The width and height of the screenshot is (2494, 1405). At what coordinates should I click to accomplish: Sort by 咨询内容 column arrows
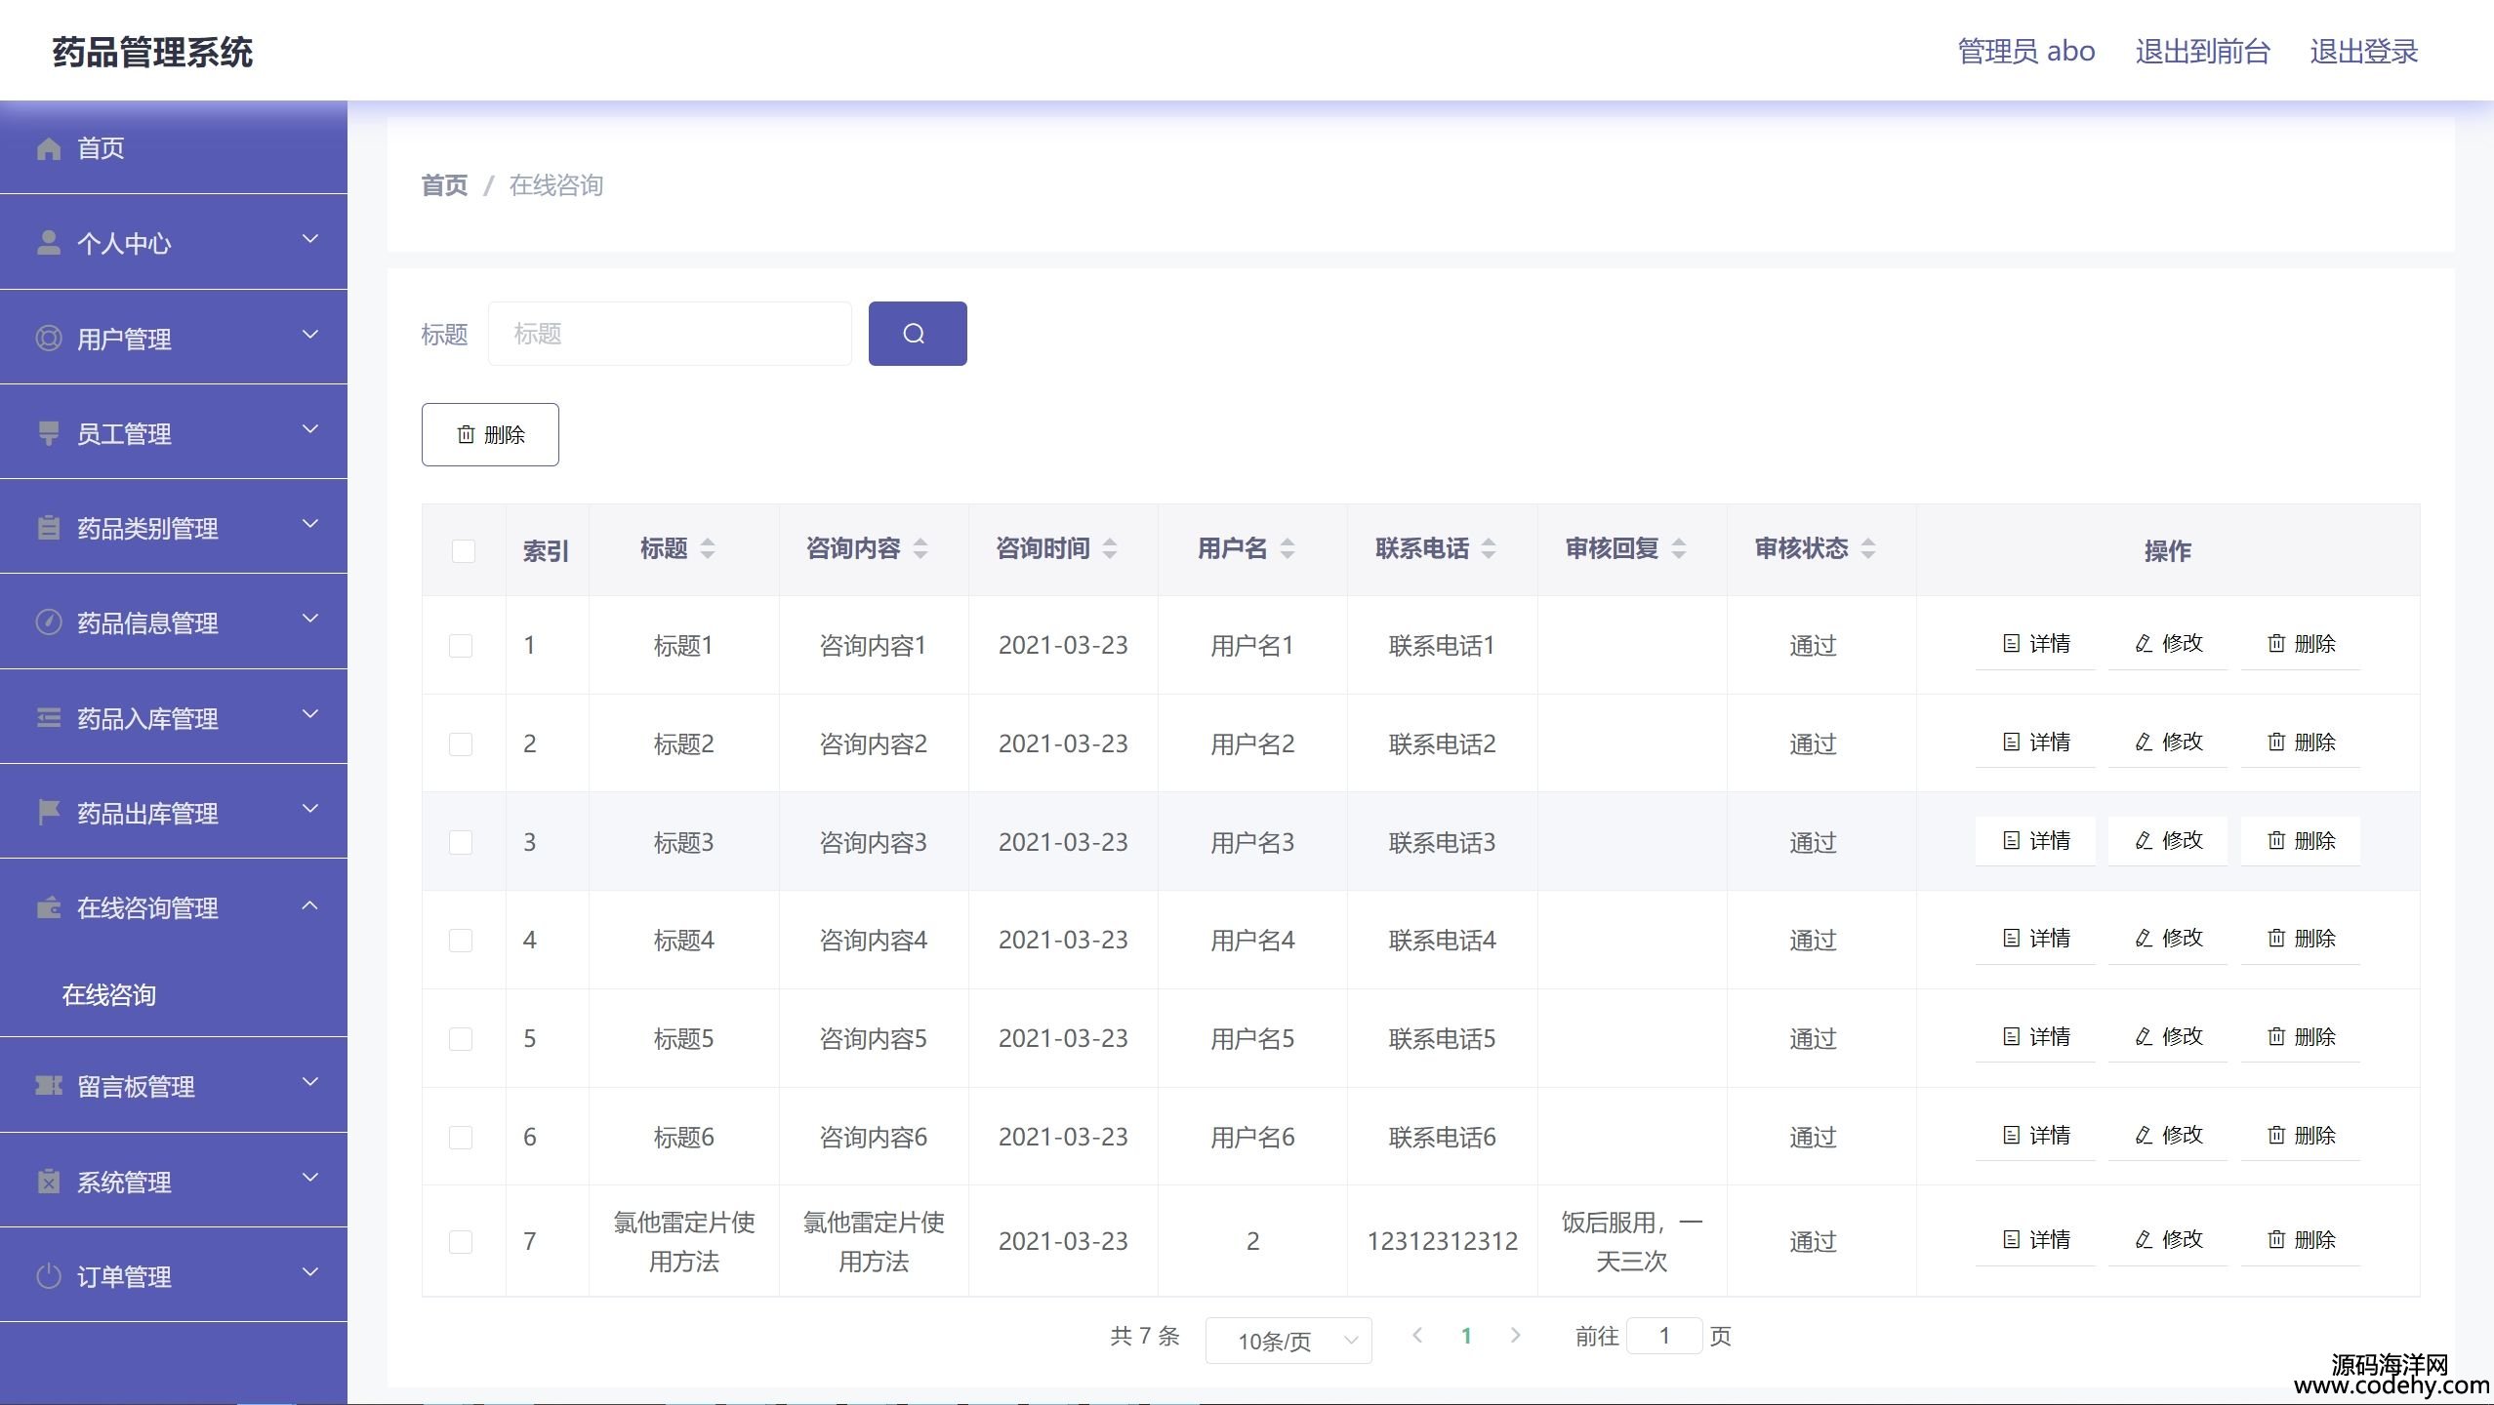tap(920, 549)
